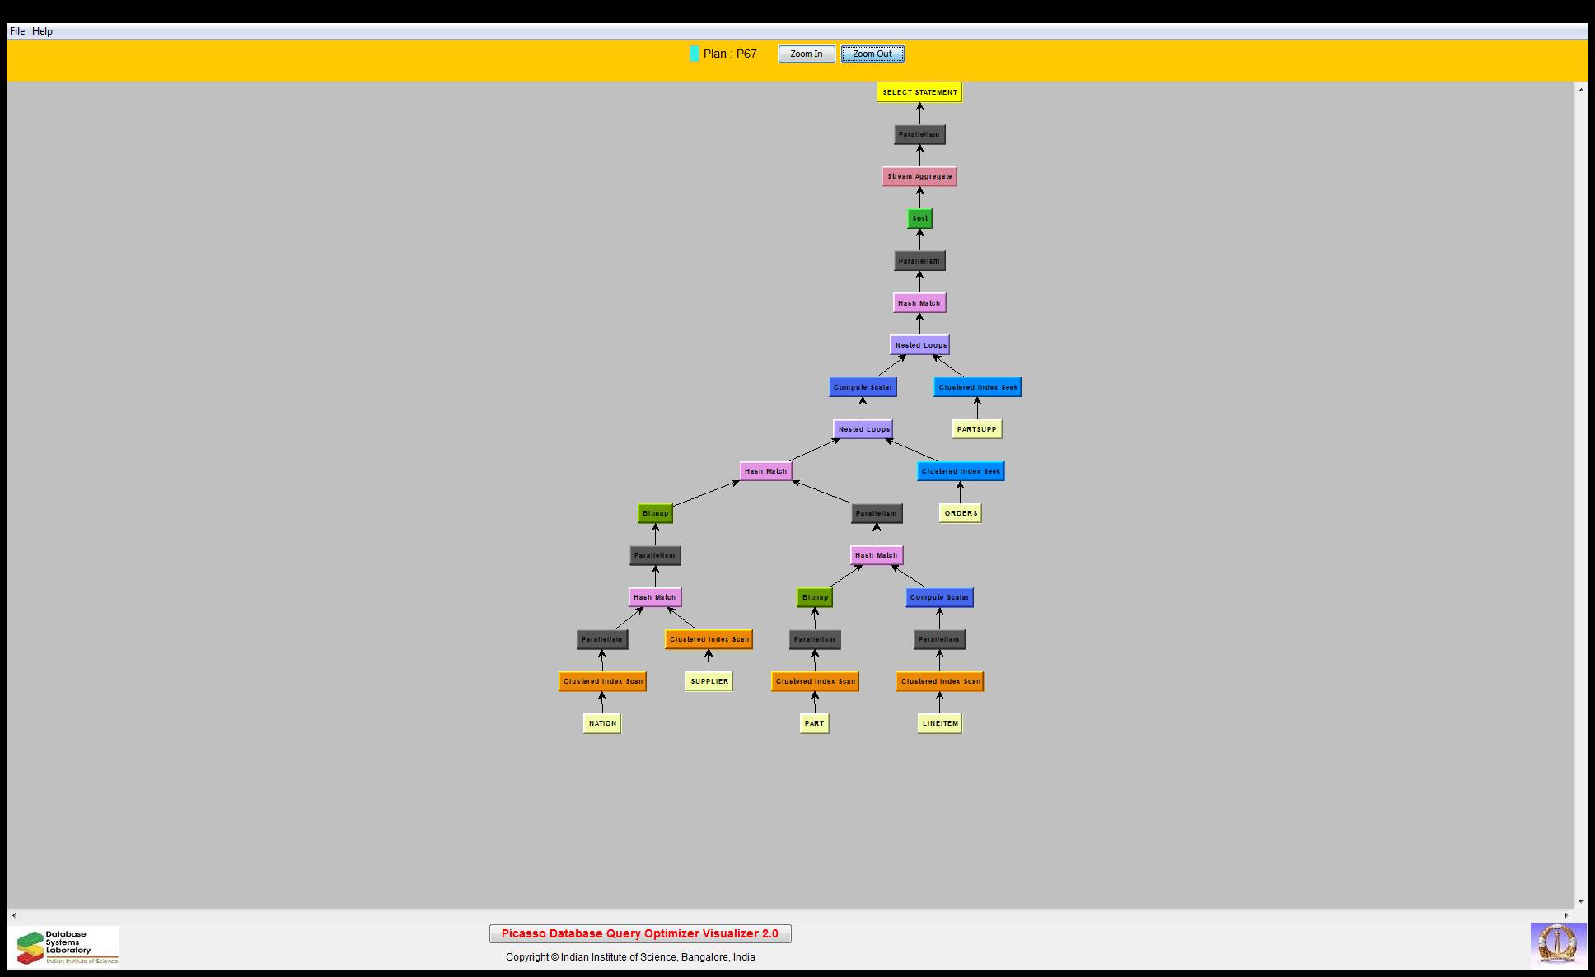The image size is (1595, 977).
Task: Click the green Sort node
Action: (919, 218)
